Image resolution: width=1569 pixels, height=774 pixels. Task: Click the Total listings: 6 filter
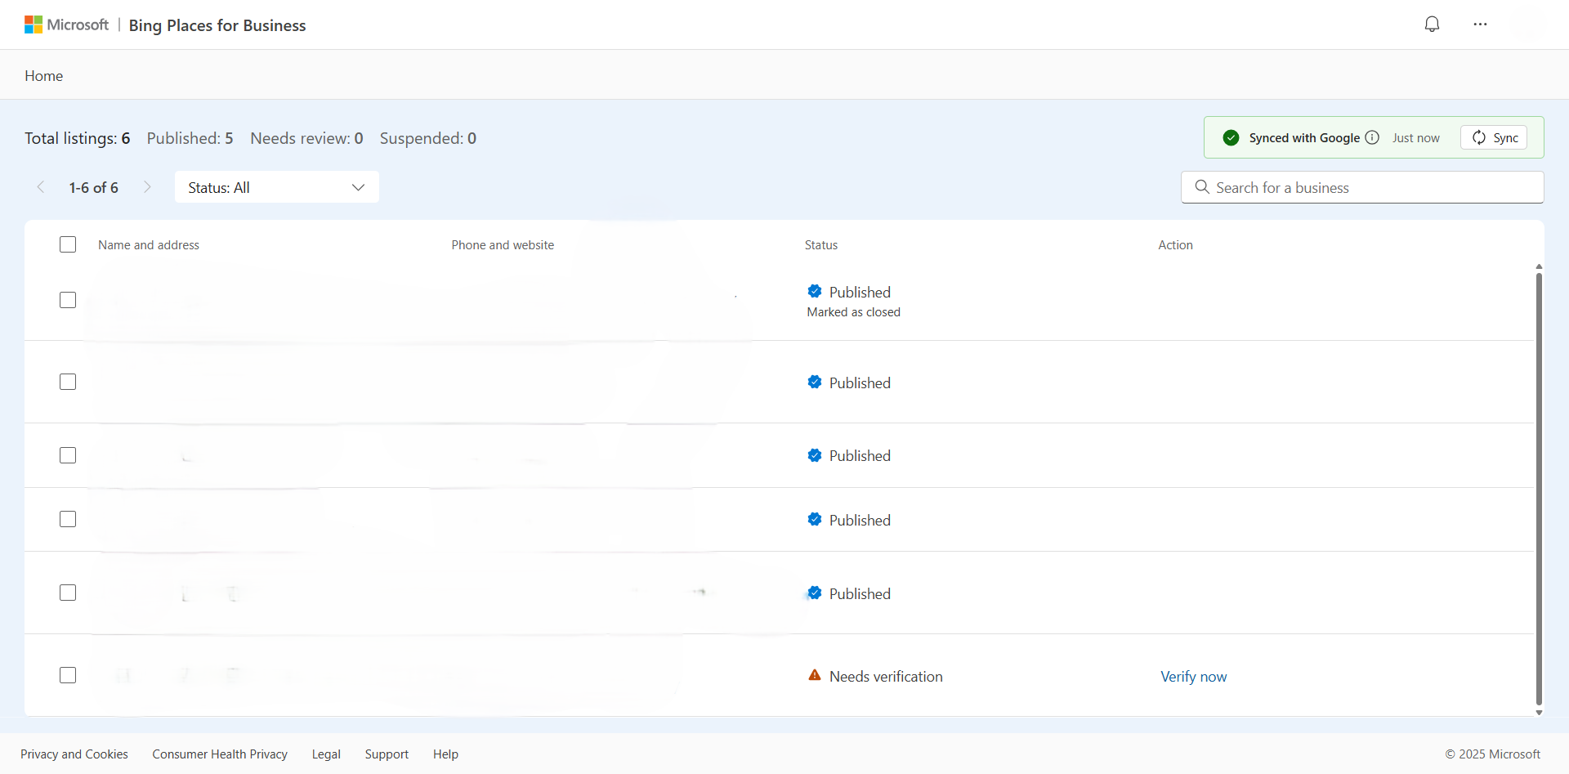(78, 138)
